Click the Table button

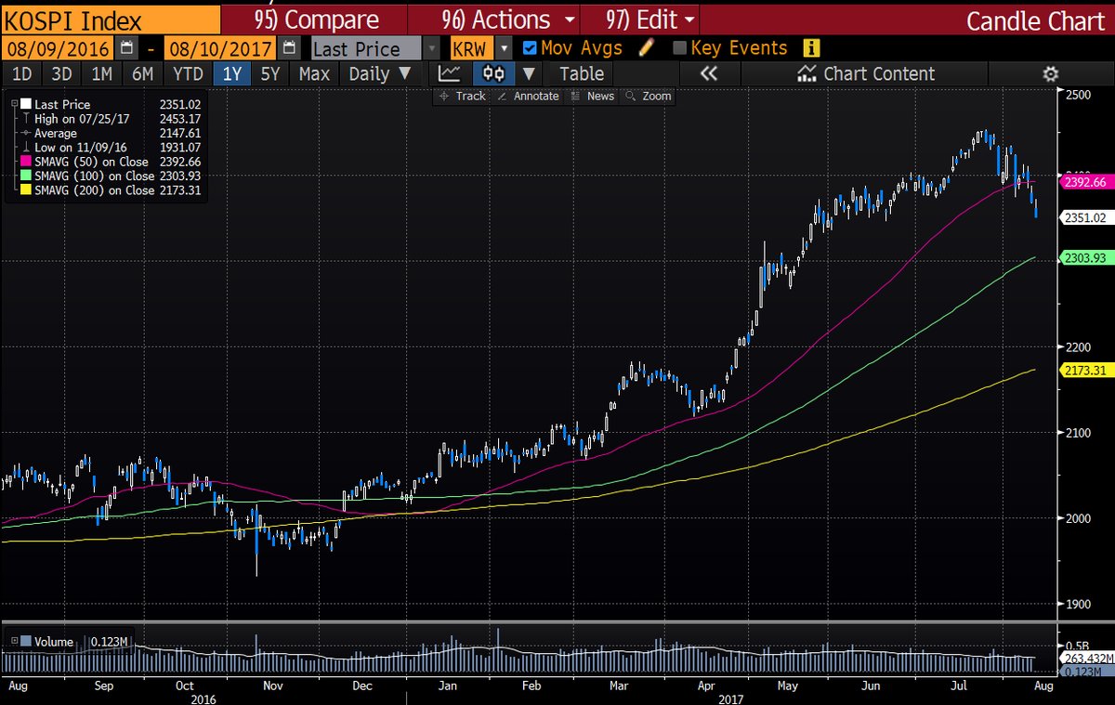581,74
